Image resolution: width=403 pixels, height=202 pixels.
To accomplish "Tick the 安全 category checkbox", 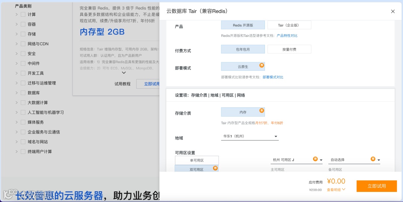I will (x=23, y=53).
